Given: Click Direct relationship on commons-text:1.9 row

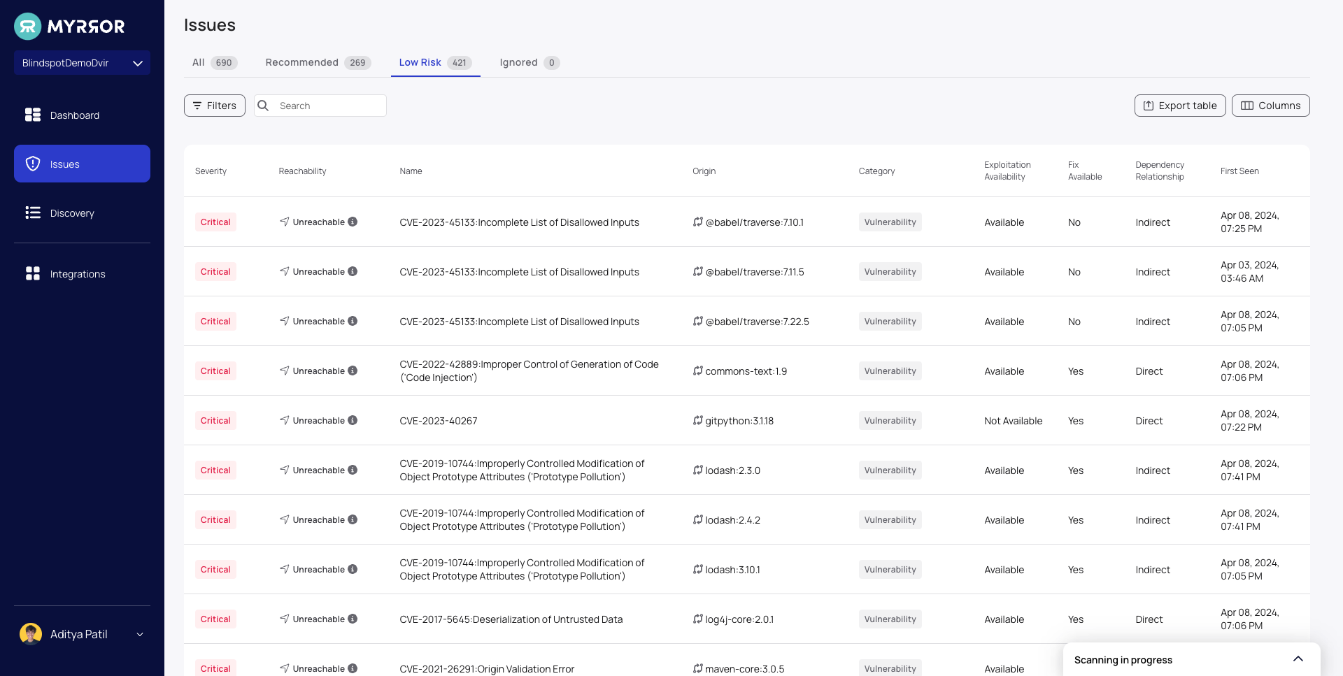Looking at the screenshot, I should click(x=1149, y=371).
